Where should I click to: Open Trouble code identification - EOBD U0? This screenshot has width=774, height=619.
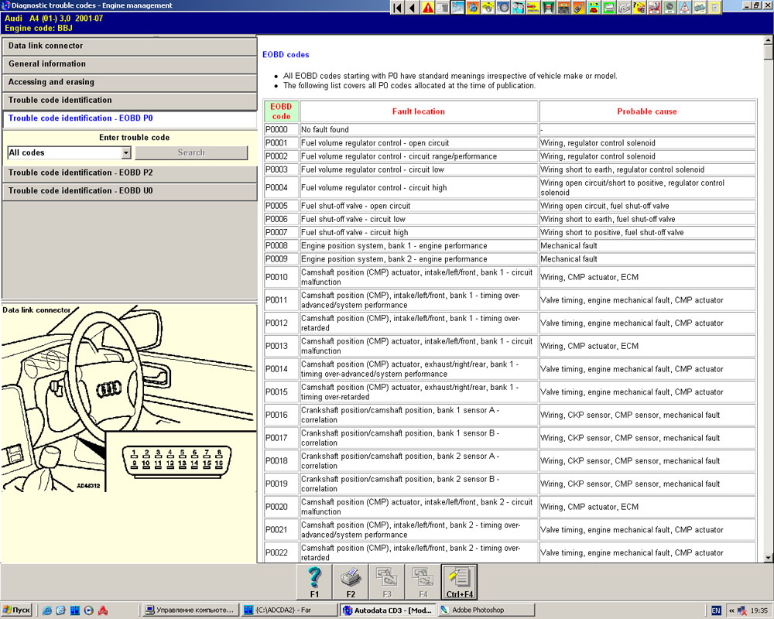coord(128,191)
